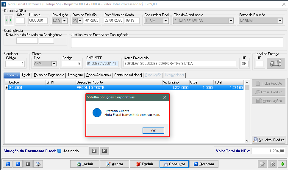Click the Visualizar Produto button
The height and width of the screenshot is (170, 289).
click(269, 140)
